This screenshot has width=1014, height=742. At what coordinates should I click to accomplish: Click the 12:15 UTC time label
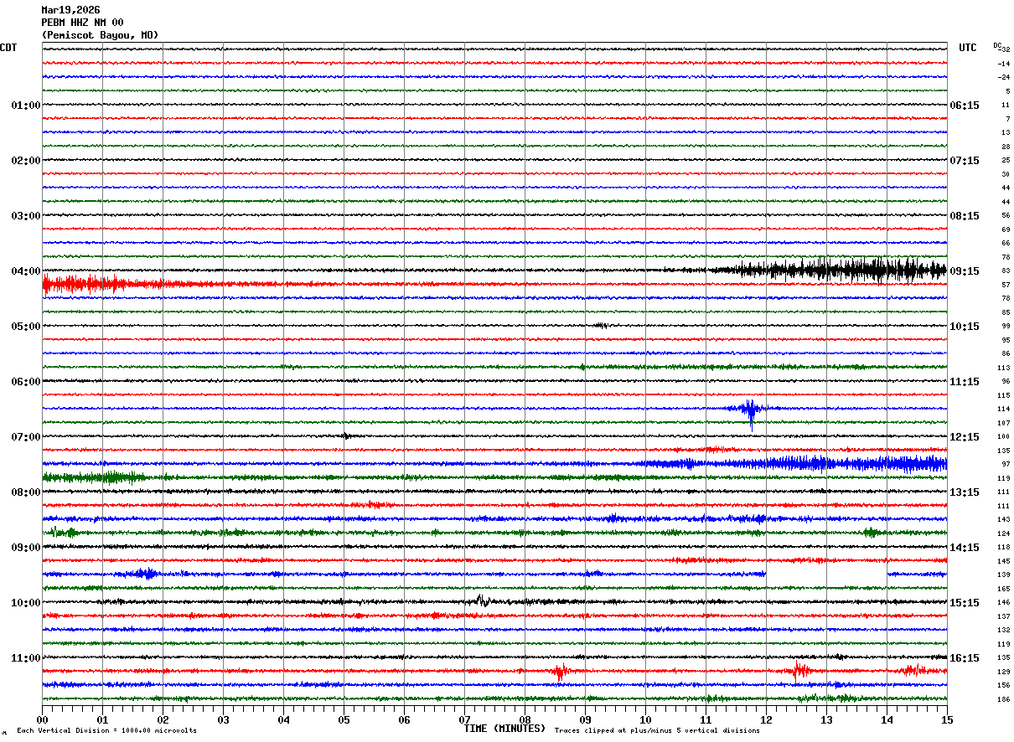click(x=964, y=437)
